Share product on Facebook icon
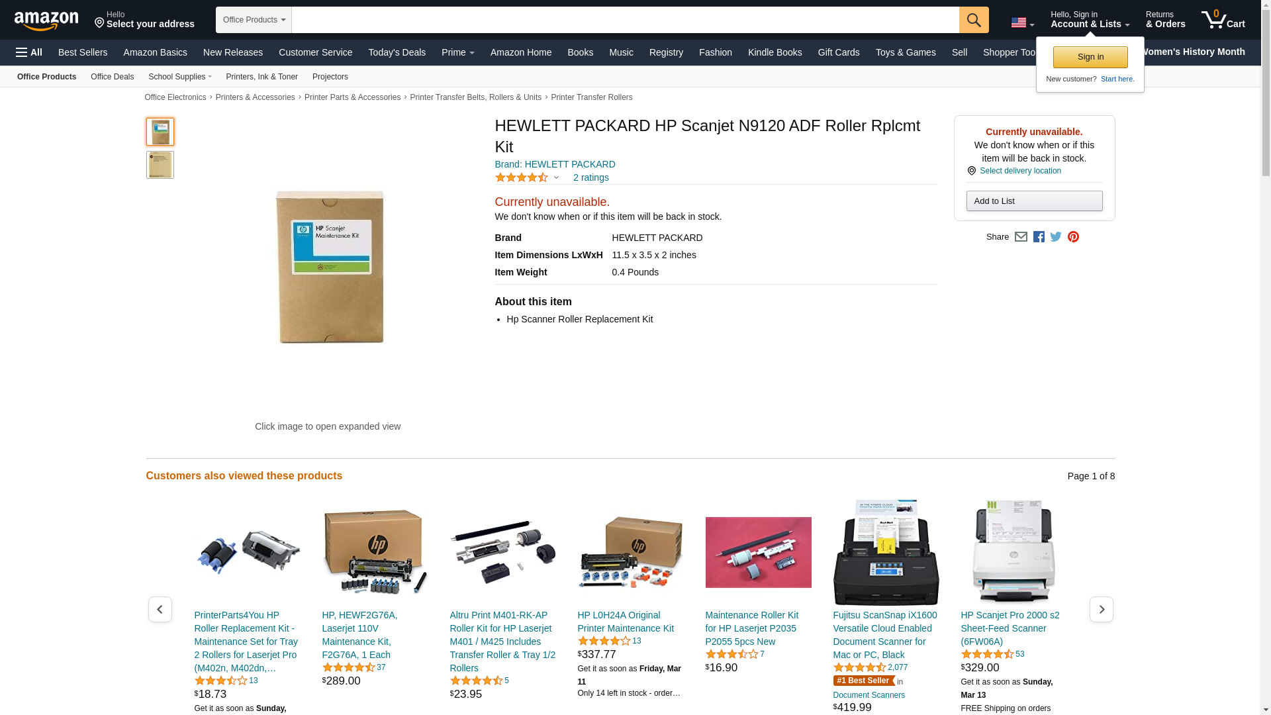Viewport: 1271px width, 715px height. tap(1039, 237)
